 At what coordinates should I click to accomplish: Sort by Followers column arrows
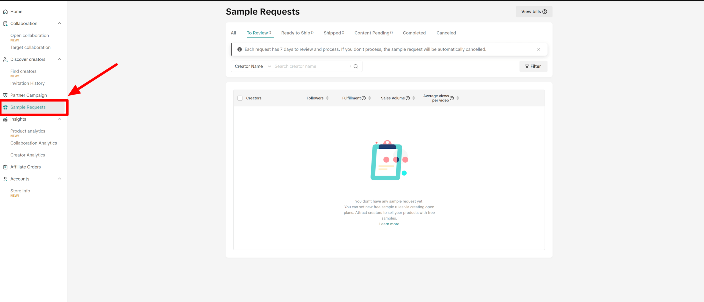pos(327,98)
